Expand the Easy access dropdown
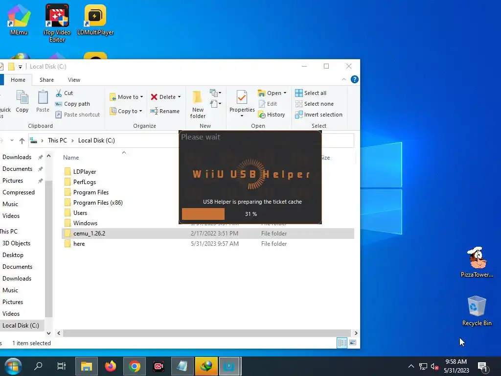Screen dimensions: 501x376 click(215, 104)
